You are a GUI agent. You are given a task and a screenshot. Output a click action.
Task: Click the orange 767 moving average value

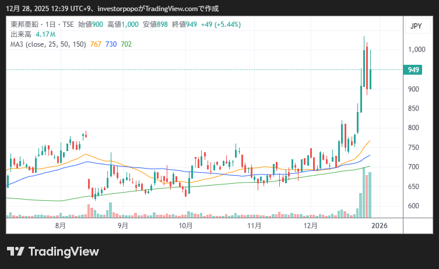coord(96,44)
